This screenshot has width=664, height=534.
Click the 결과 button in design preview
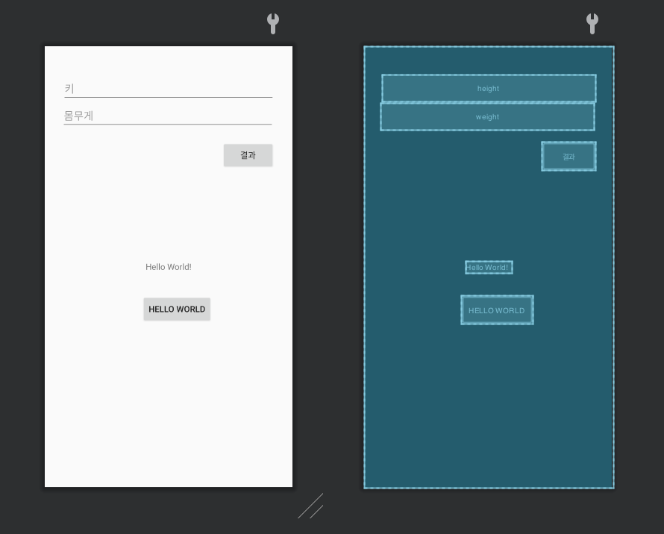tap(248, 155)
